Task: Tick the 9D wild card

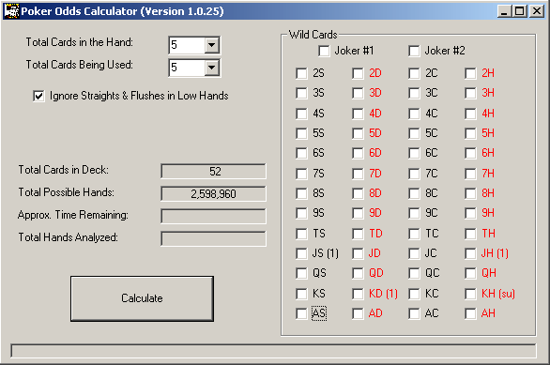Action: 358,213
